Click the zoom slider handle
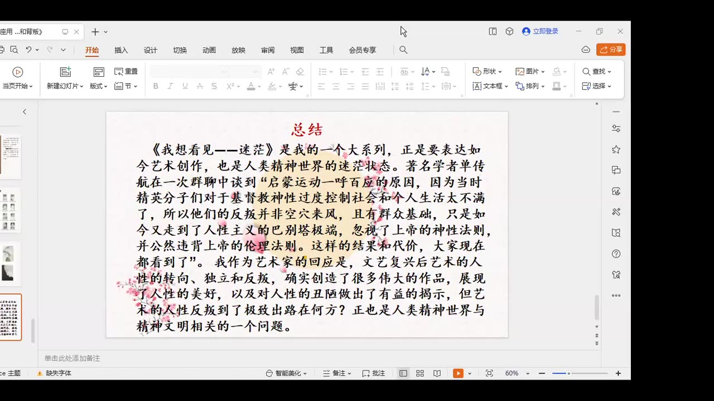Viewport: 714px width, 401px height. click(568, 373)
